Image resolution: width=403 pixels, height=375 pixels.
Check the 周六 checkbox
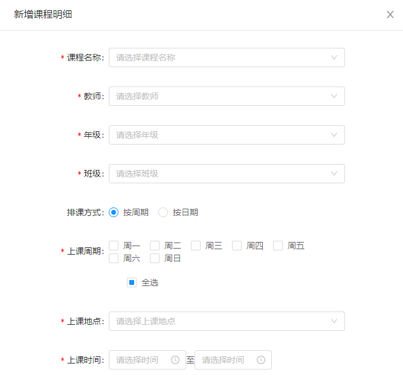point(114,258)
